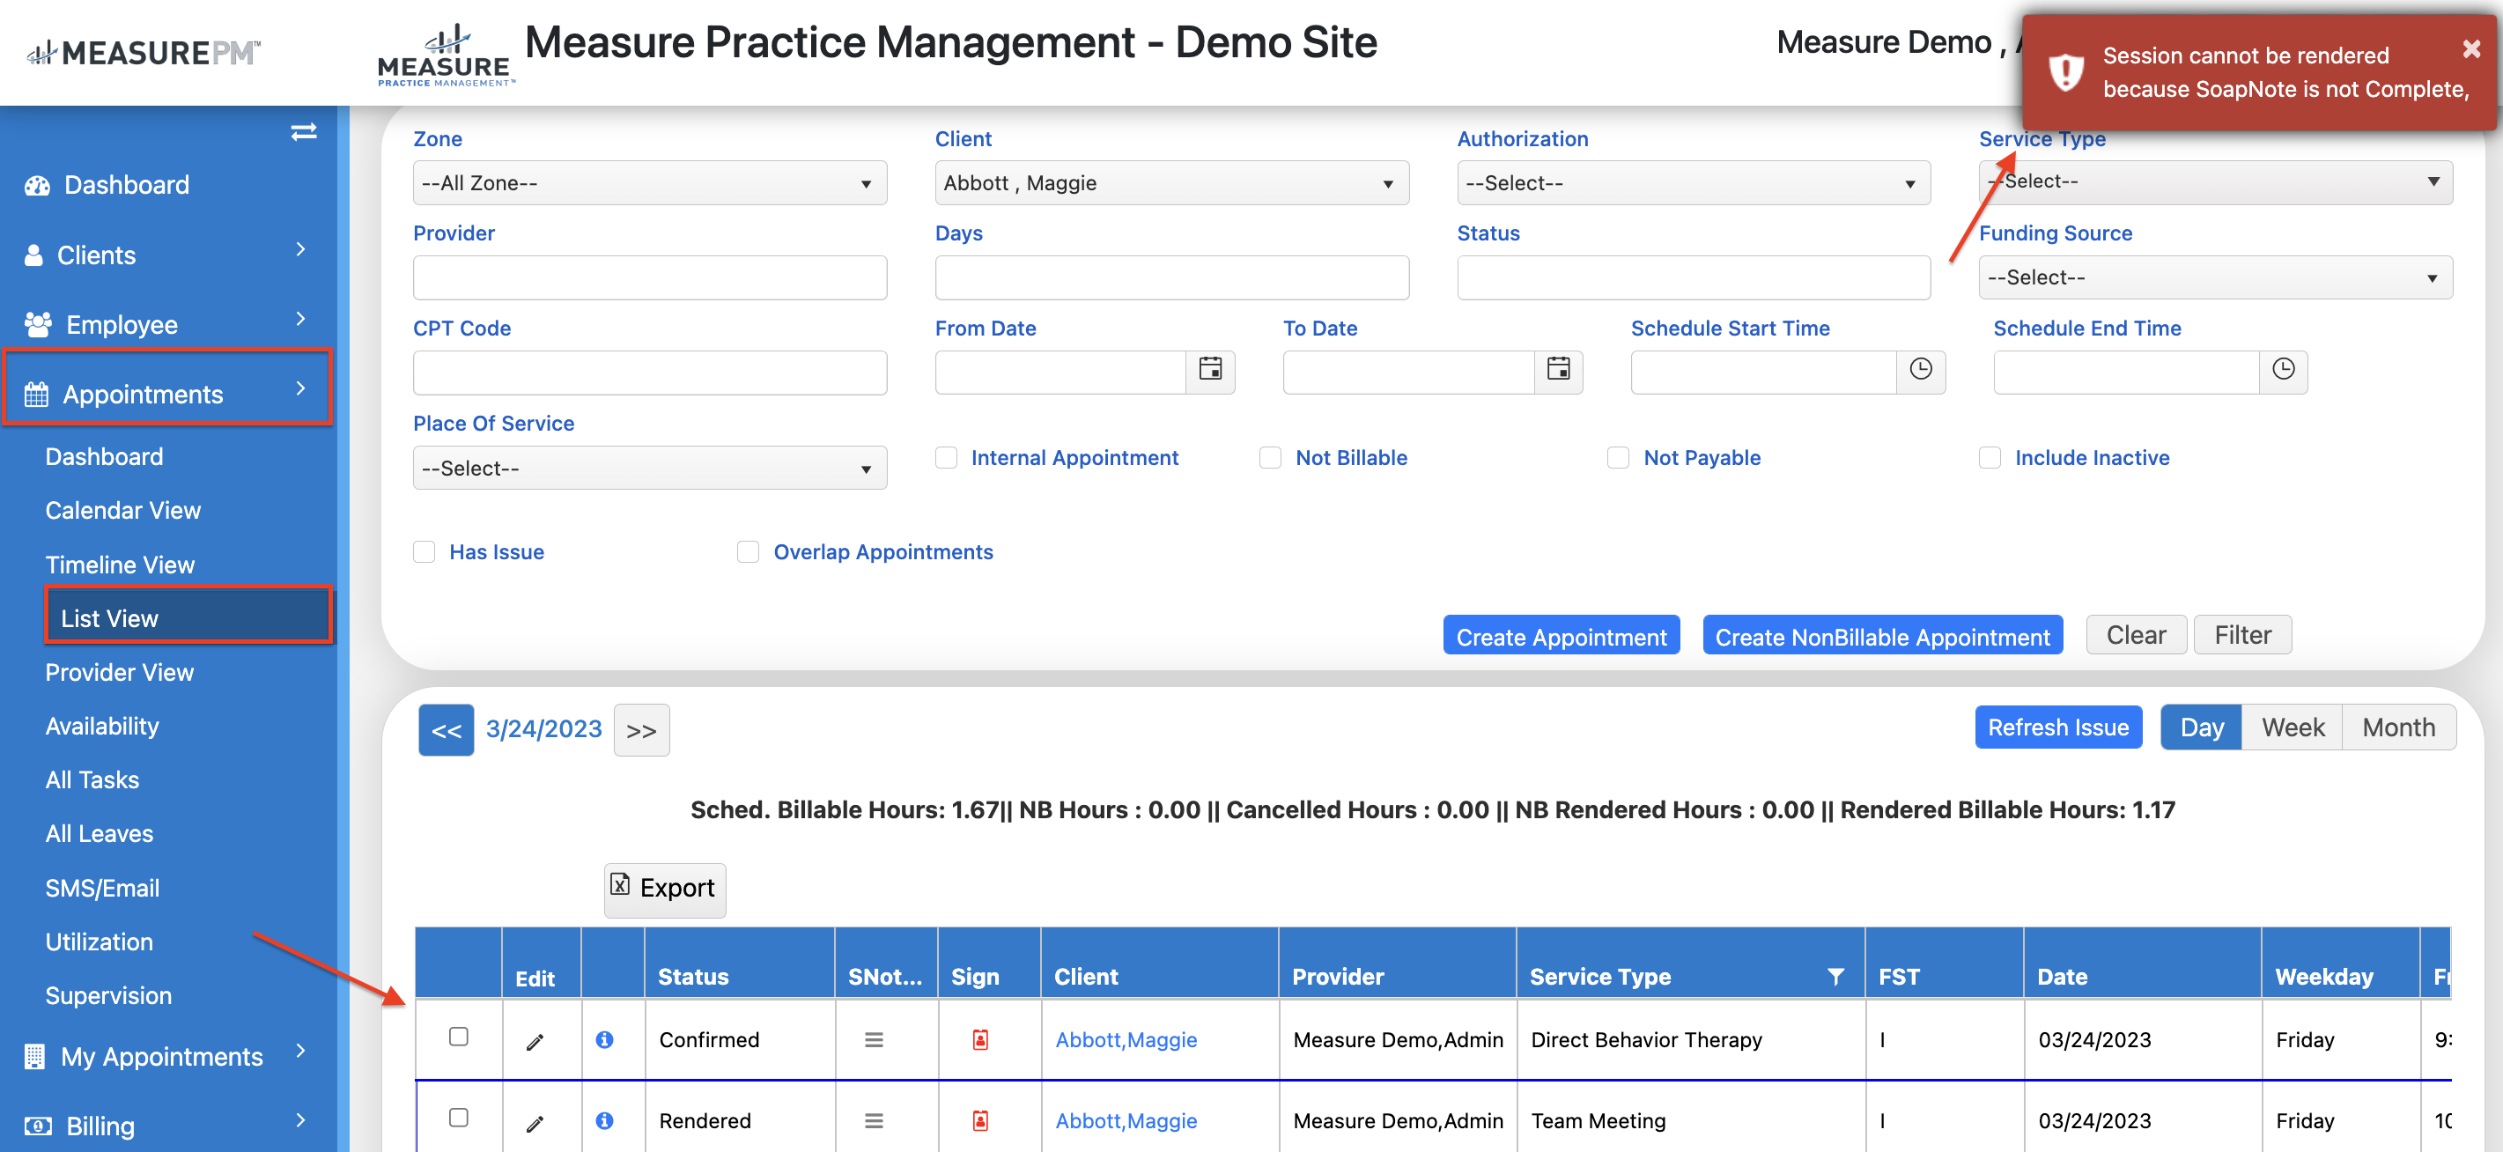This screenshot has height=1152, width=2503.
Task: Open the SOAP note icon for Confirmed row
Action: pos(874,1040)
